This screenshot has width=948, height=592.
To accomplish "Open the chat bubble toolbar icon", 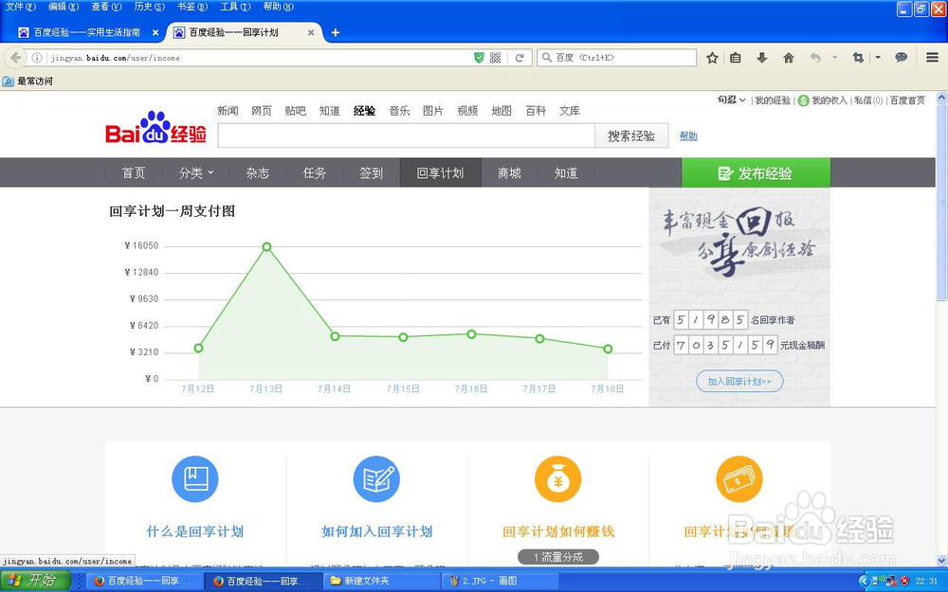I will tap(901, 58).
